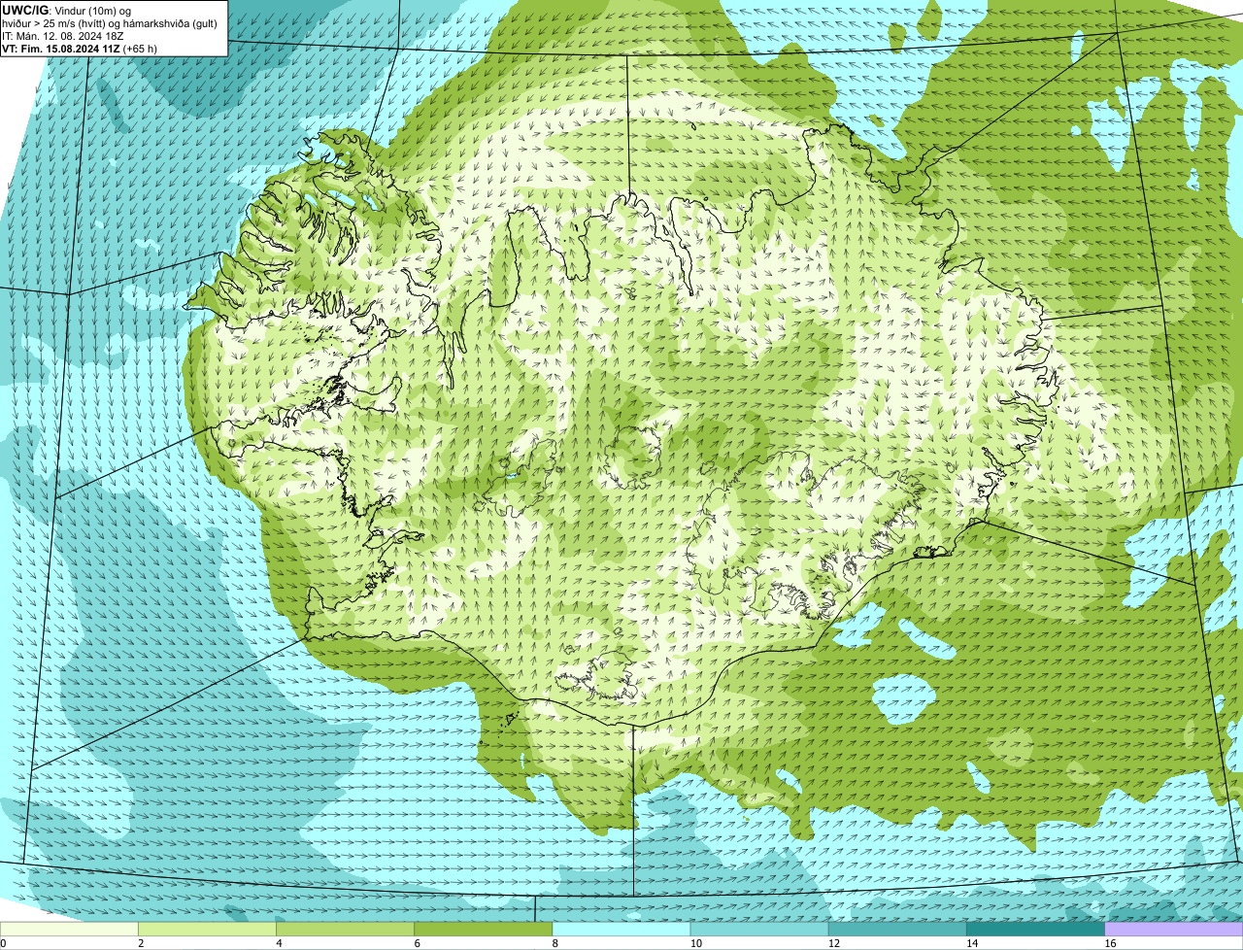
Task: Click the purple above-16 legend swatch
Action: point(1173,930)
